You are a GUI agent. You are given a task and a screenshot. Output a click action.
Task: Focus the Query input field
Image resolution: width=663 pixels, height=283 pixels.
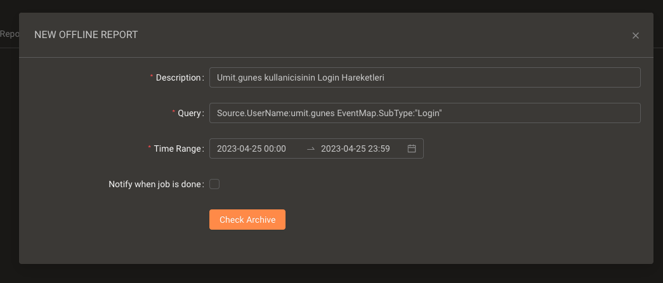(x=425, y=113)
